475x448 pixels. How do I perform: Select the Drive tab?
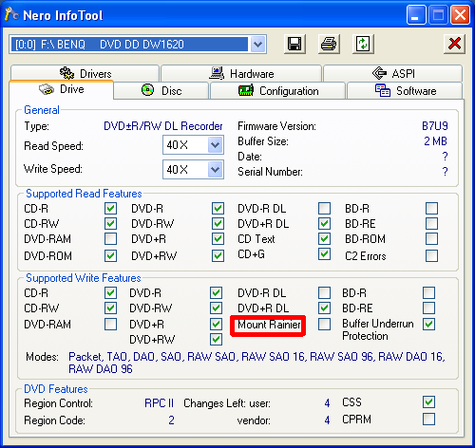coord(62,89)
